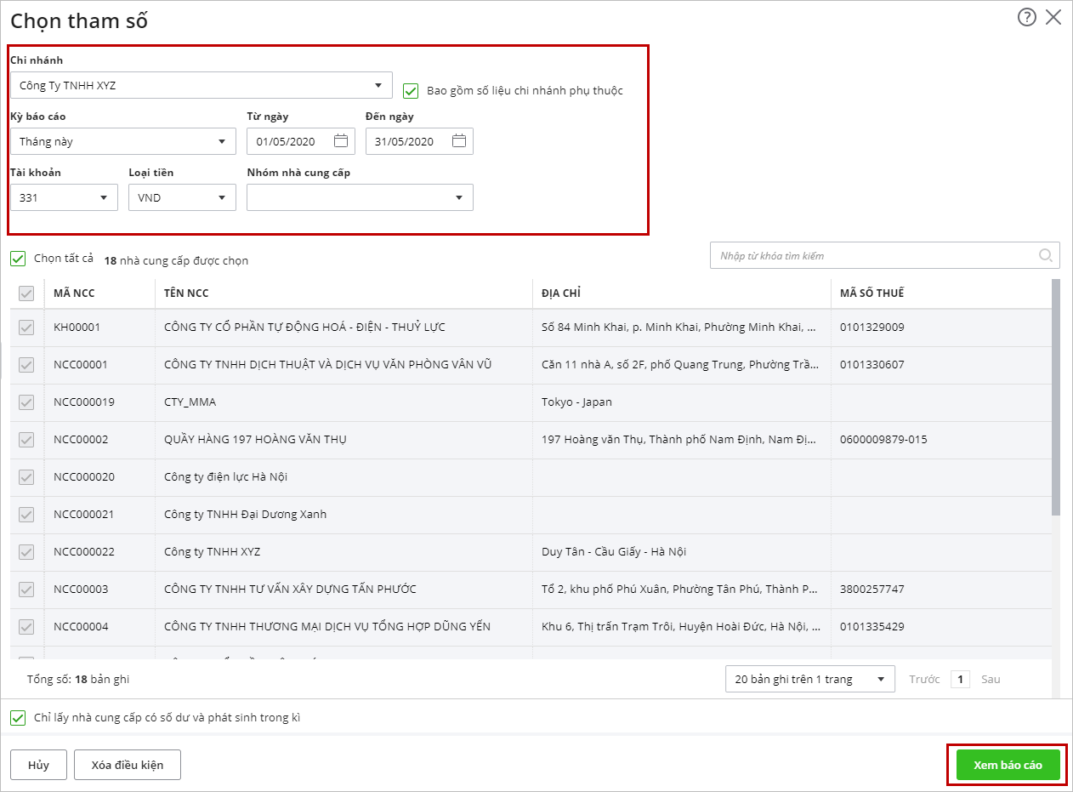Open the Kỳ báo cáo dropdown

tap(222, 141)
